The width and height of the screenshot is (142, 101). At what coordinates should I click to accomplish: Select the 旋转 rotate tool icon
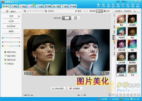click(x=113, y=5)
